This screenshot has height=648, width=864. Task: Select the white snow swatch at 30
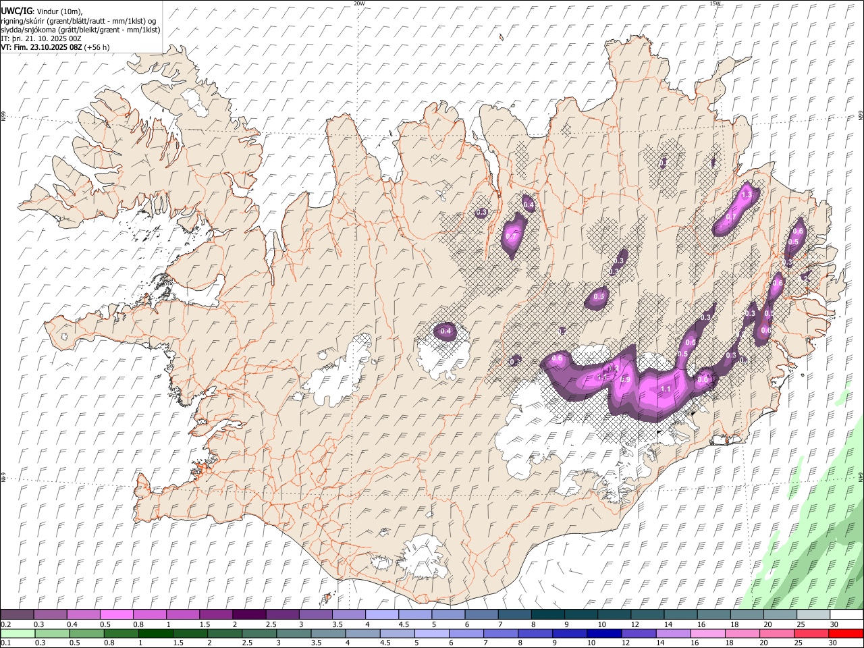click(847, 615)
